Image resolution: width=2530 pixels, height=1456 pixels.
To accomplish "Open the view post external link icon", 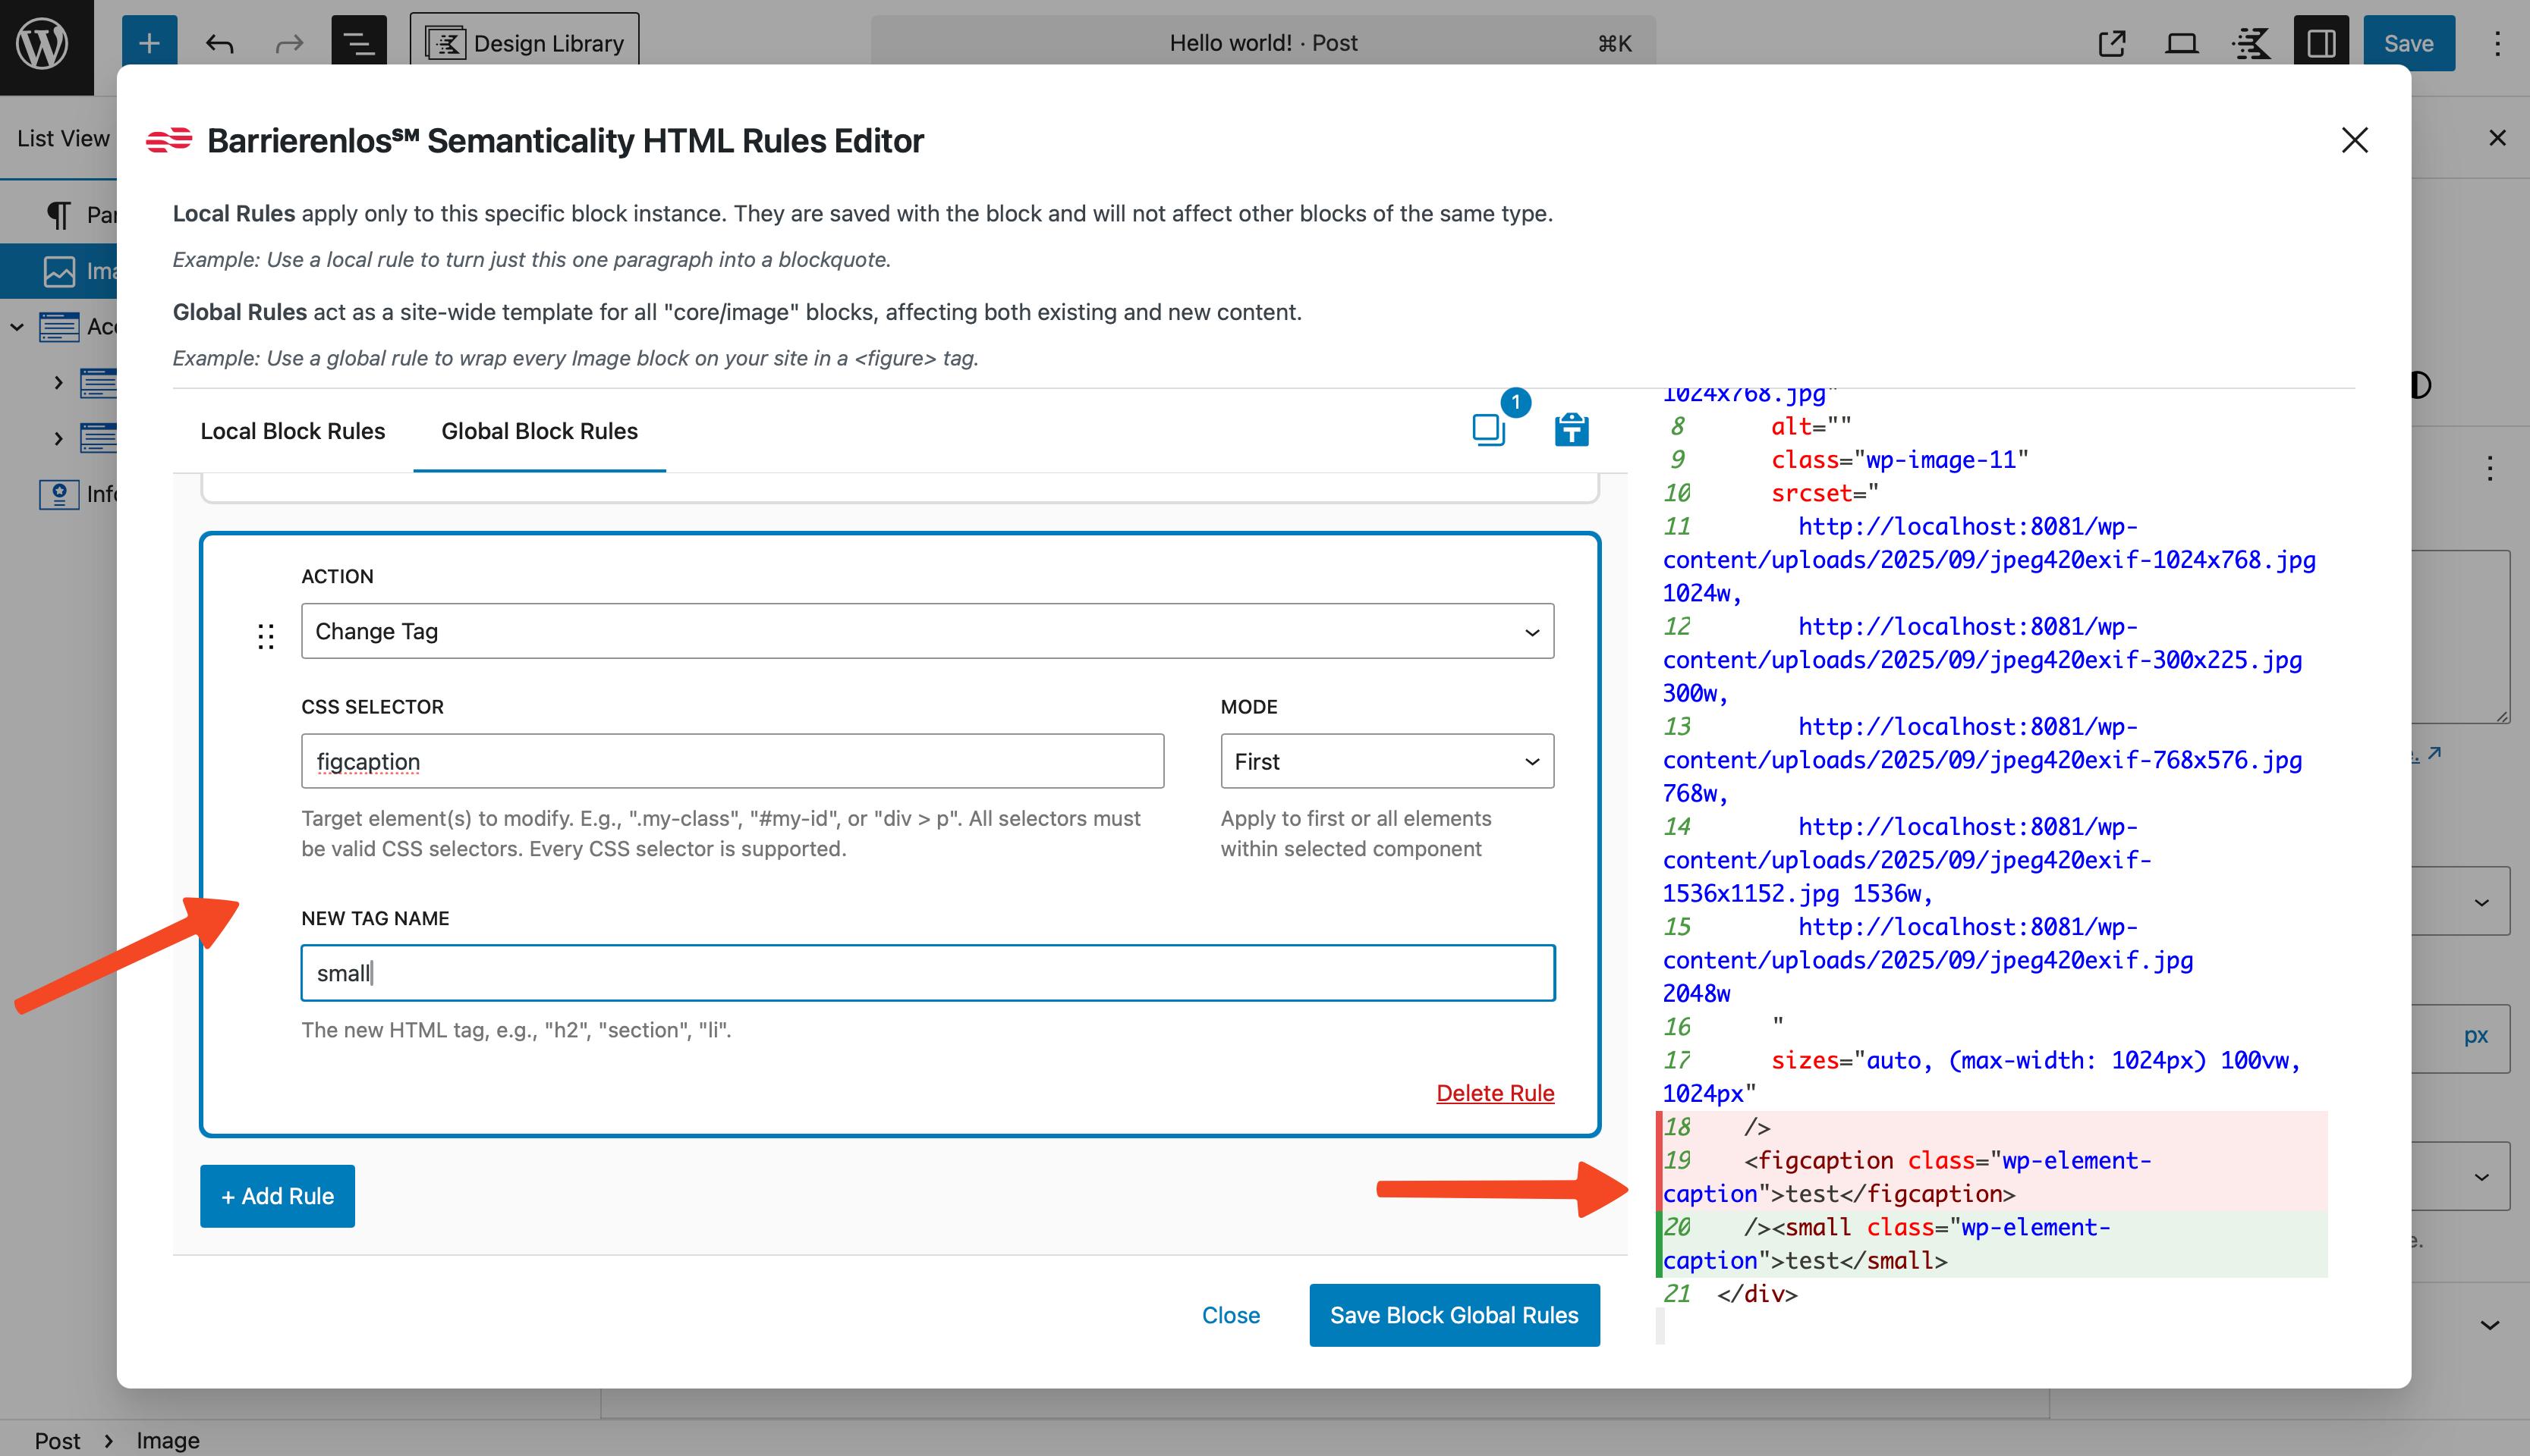I will click(2112, 43).
